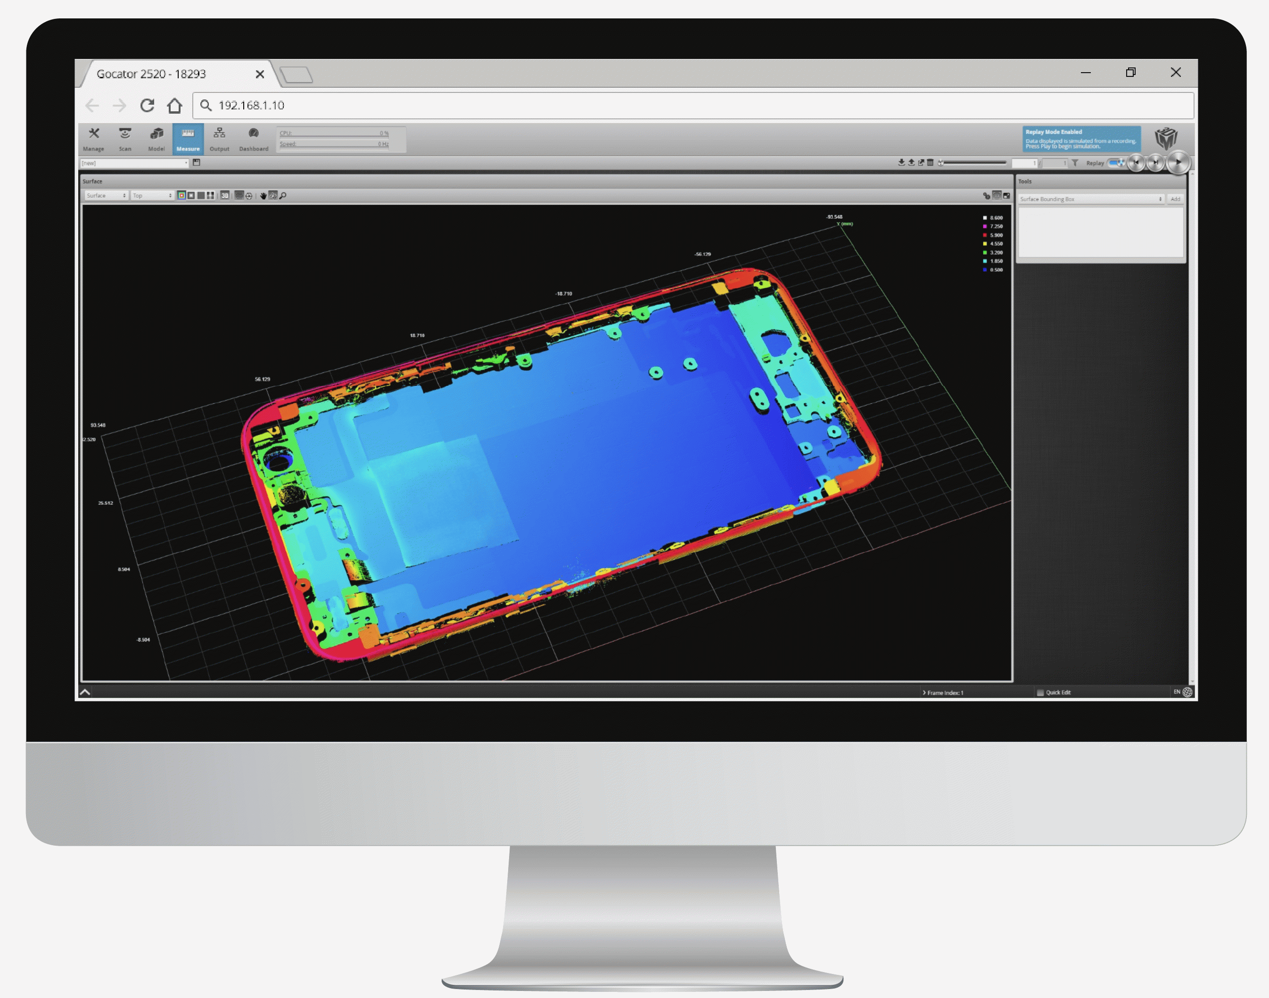Click the export recording icon

coord(922,162)
